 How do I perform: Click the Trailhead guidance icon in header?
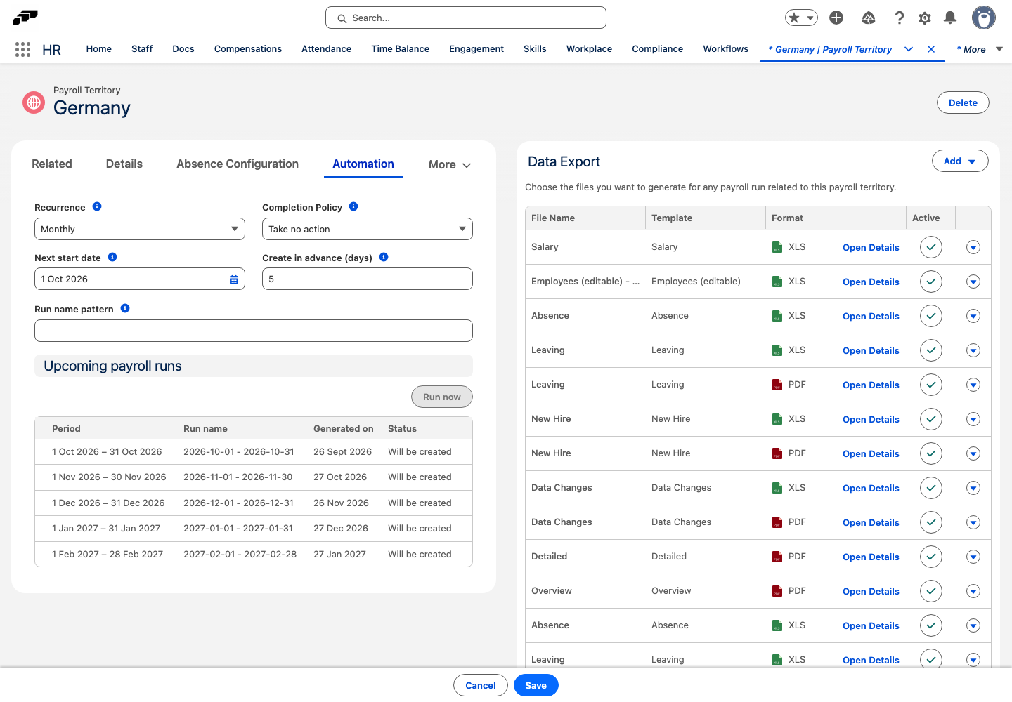[x=869, y=18]
